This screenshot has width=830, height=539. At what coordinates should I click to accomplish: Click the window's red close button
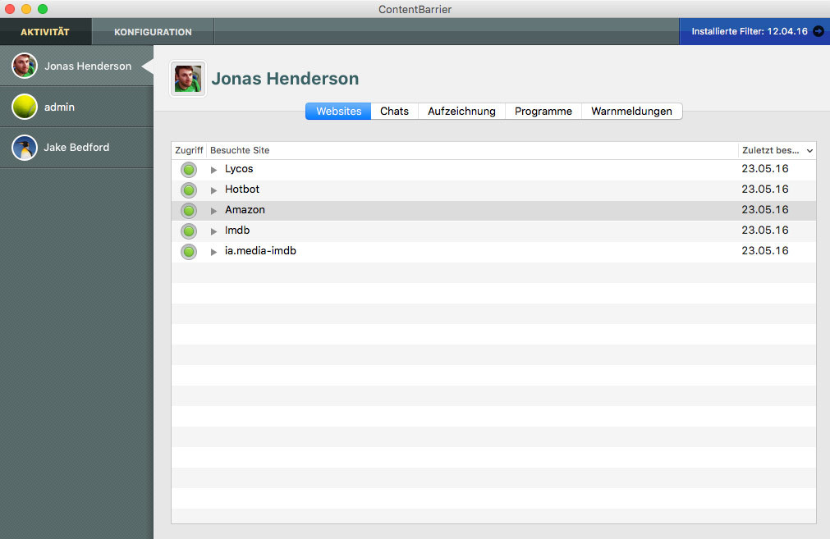10,9
